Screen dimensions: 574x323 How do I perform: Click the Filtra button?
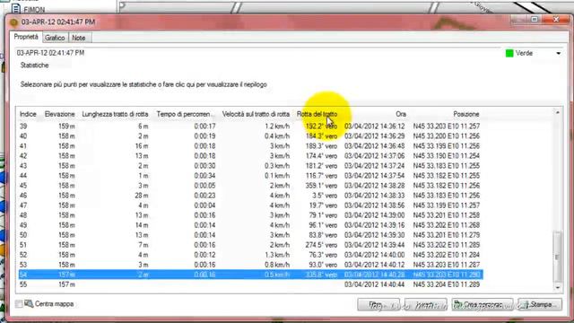click(378, 304)
